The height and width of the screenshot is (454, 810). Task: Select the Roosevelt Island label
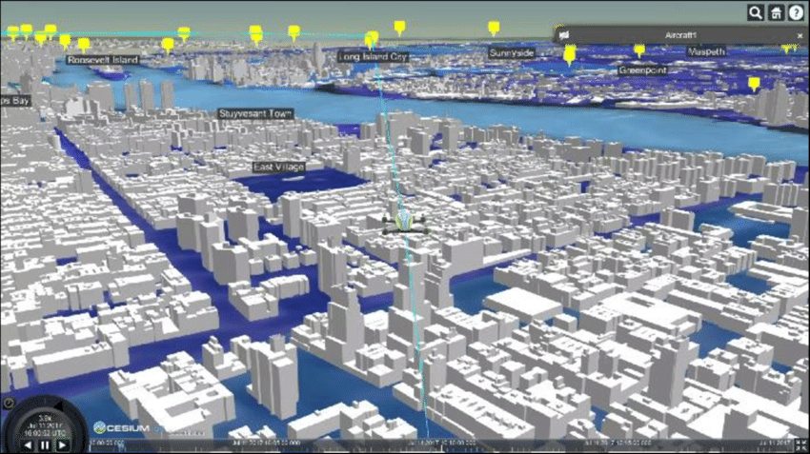tap(103, 59)
